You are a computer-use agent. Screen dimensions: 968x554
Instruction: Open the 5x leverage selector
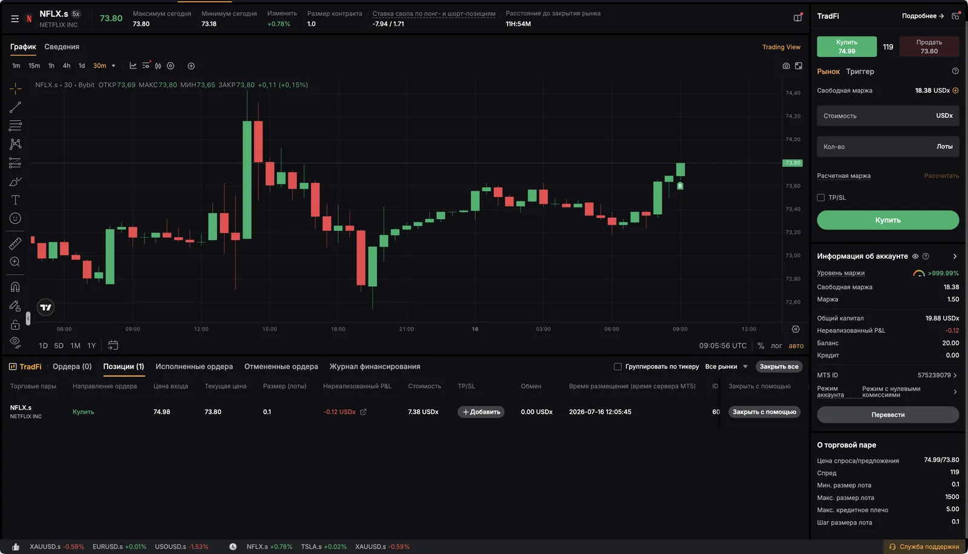(76, 14)
